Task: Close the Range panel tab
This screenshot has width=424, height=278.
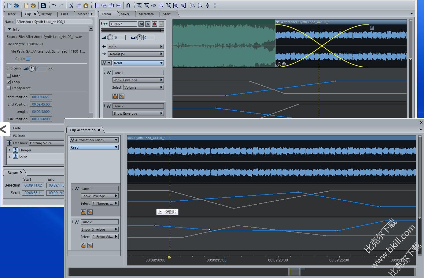Action: pos(21,172)
